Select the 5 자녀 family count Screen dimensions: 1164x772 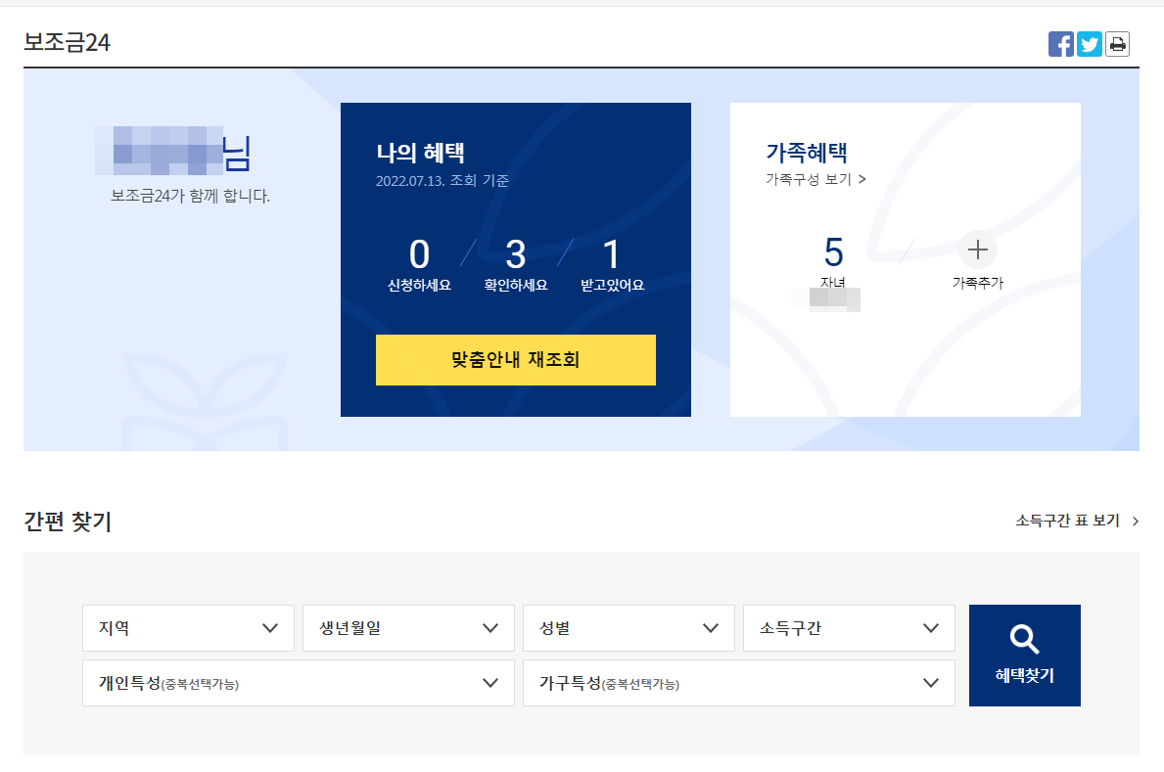(834, 262)
